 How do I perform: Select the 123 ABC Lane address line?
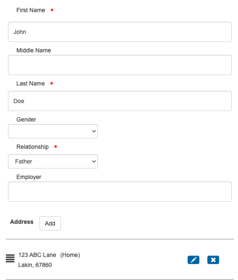click(37, 255)
